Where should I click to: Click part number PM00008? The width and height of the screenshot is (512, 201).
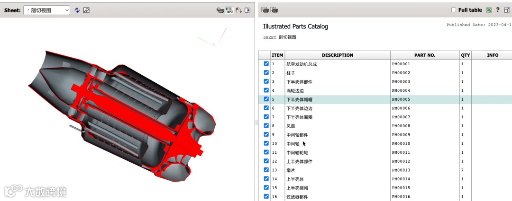401,126
